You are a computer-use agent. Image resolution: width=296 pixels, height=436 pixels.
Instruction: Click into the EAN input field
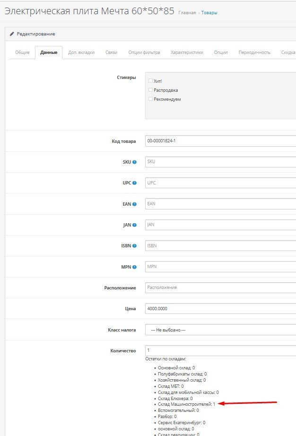pyautogui.click(x=220, y=204)
